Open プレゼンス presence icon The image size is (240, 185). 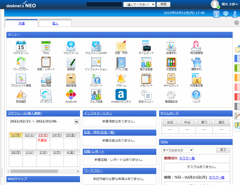click(x=46, y=95)
